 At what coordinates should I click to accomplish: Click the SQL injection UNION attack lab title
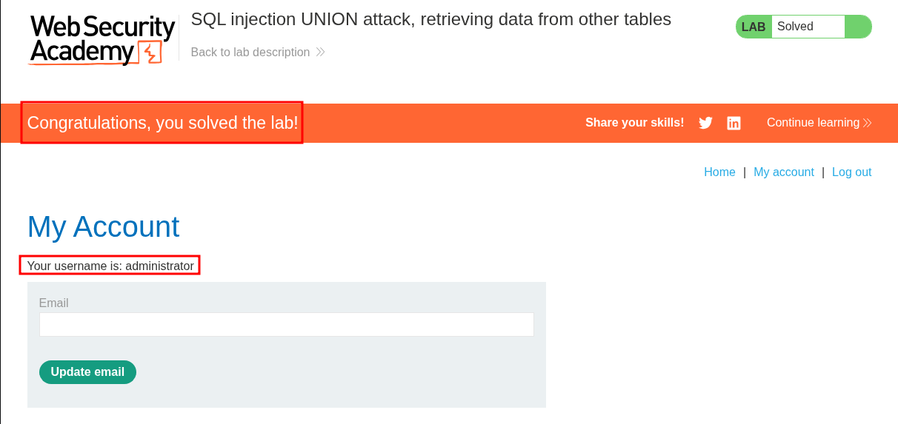pos(430,20)
